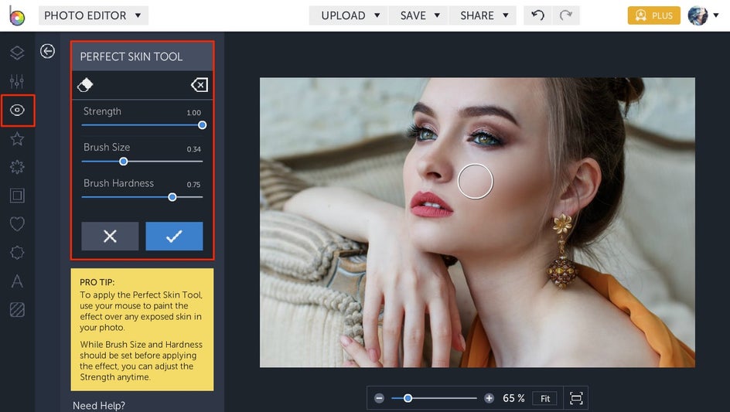Toggle fullscreen view icon near zoom bar
Viewport: 730px width, 412px height.
point(576,398)
